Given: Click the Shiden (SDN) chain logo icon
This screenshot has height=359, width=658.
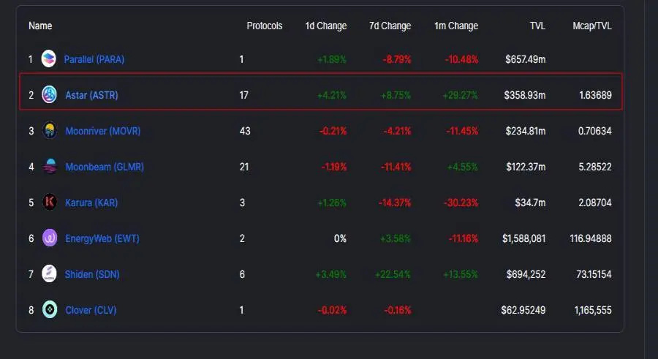Looking at the screenshot, I should pos(49,273).
